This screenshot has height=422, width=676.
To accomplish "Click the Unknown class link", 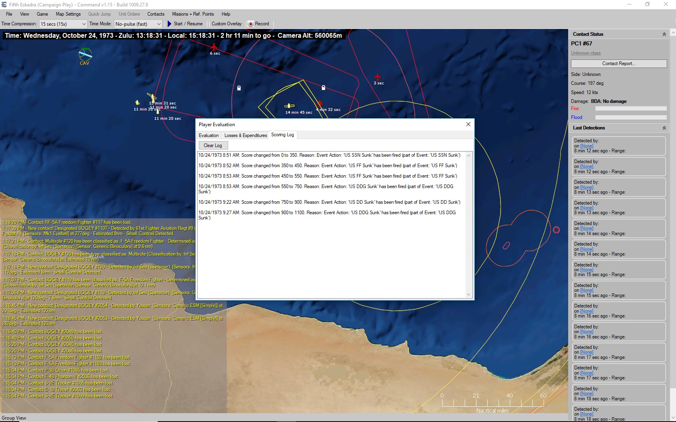I will pyautogui.click(x=585, y=53).
